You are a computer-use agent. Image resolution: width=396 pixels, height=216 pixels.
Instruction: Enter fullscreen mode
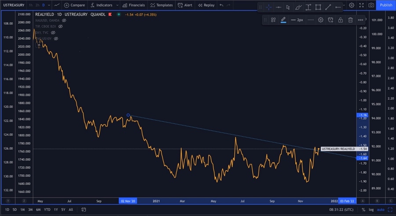[x=361, y=5]
